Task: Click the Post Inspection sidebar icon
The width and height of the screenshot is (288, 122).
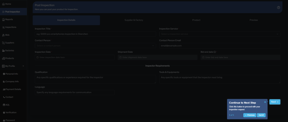Action: click(x=3, y=12)
